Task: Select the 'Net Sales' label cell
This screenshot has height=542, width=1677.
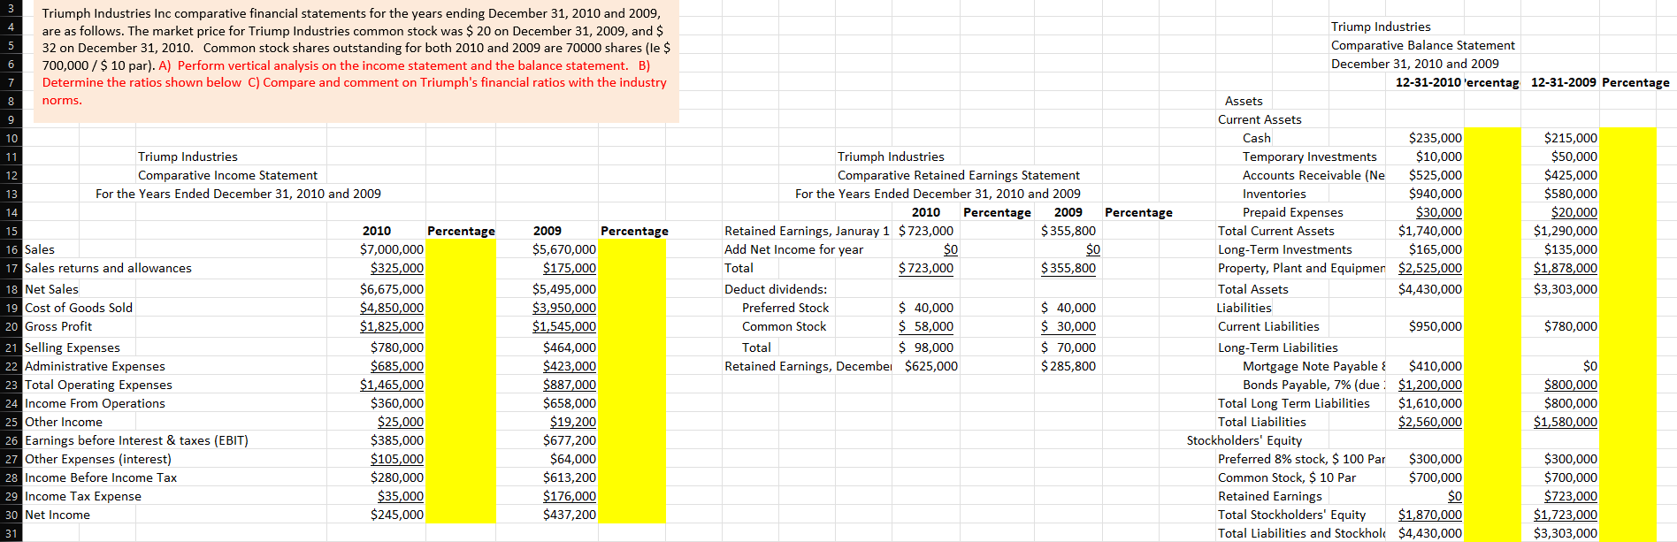Action: (51, 289)
